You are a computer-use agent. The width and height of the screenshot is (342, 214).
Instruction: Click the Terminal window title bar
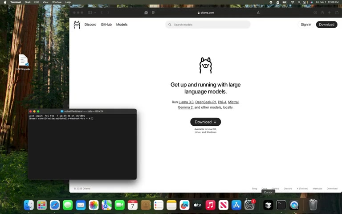point(82,111)
